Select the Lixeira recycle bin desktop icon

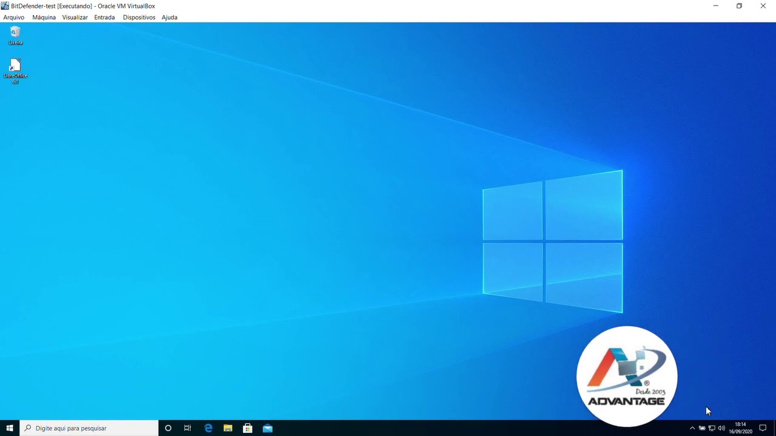tap(16, 36)
